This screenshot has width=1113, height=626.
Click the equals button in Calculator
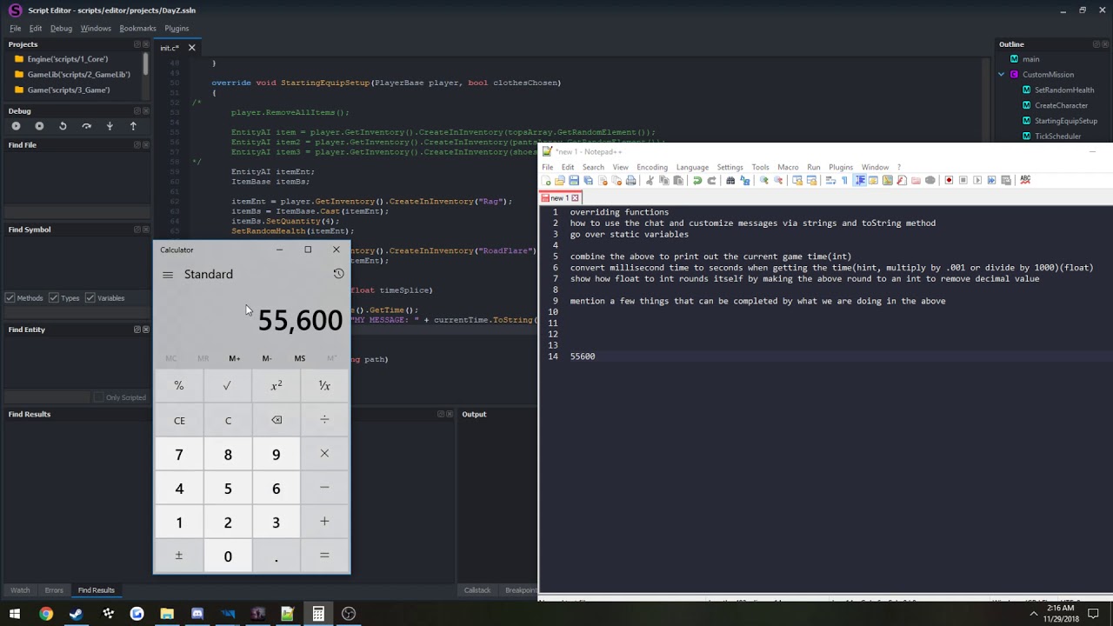click(324, 556)
